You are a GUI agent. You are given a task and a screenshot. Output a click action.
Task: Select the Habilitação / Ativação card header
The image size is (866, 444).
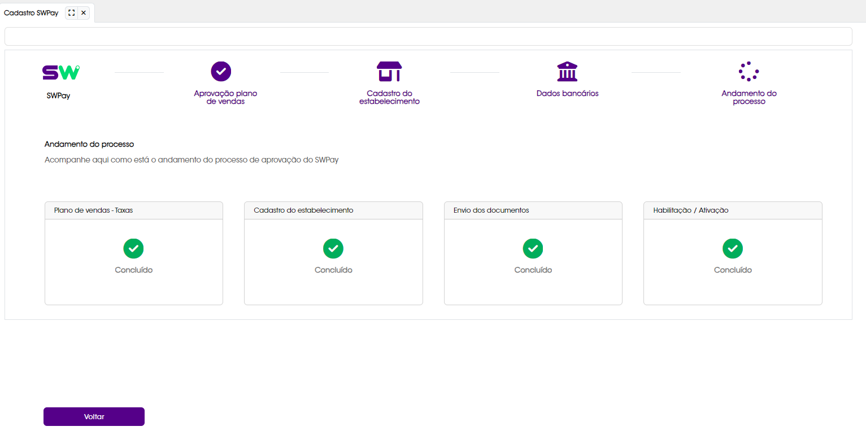point(733,210)
